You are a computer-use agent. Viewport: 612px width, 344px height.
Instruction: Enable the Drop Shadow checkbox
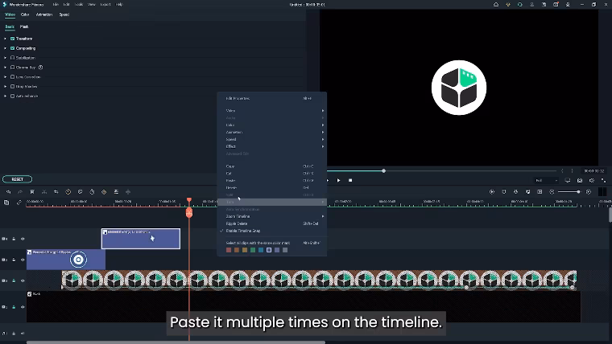click(x=13, y=87)
